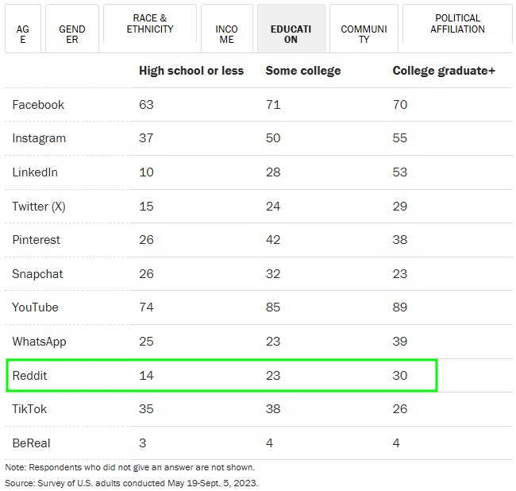Click the "High school or less" column header
516x491 pixels.
tap(191, 71)
